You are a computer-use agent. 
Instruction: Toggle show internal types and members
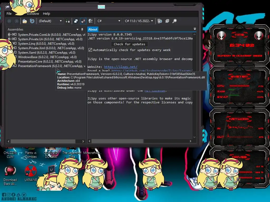(83, 21)
